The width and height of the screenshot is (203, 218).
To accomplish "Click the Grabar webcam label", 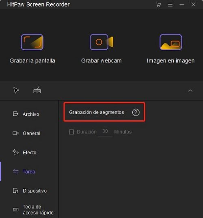I will 101,61.
